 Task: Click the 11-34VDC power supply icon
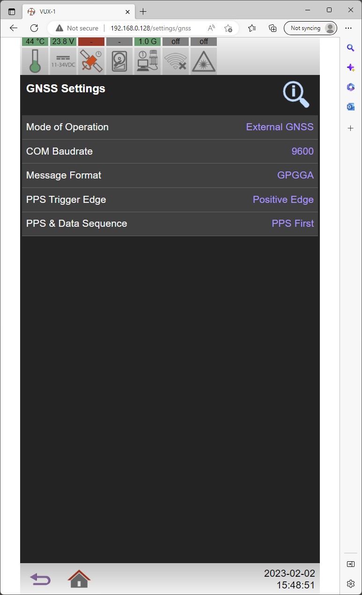63,61
